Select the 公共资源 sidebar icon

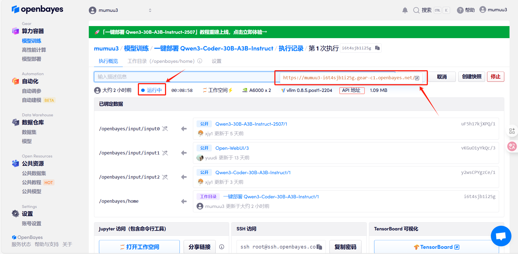15,163
